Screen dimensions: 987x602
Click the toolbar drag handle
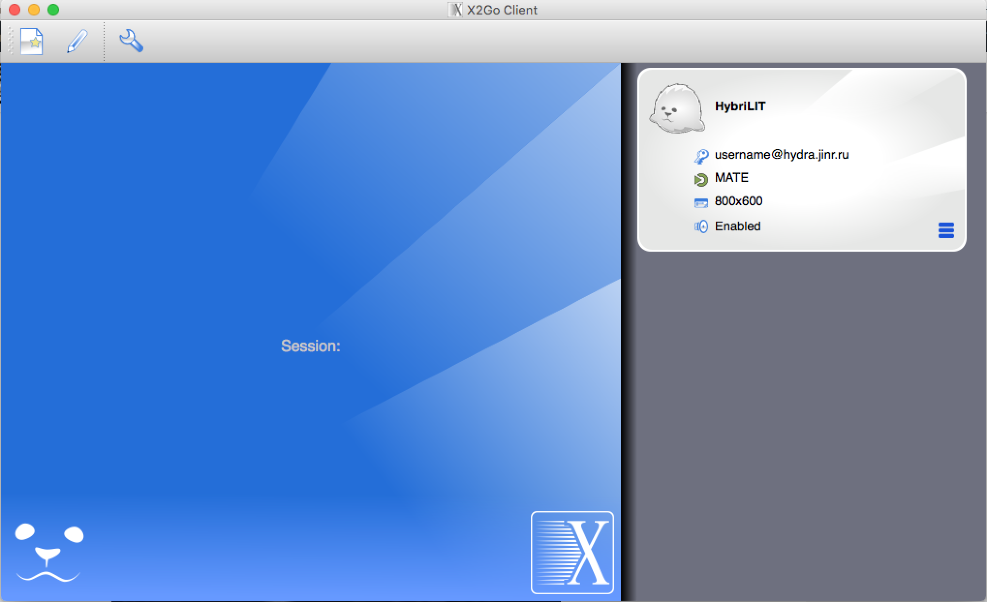point(11,41)
